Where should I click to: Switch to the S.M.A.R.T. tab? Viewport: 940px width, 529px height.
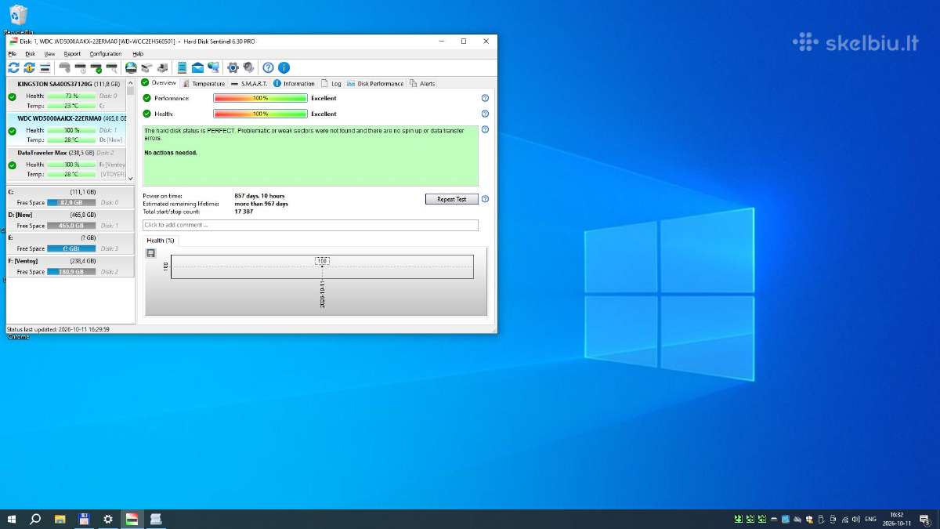[248, 83]
